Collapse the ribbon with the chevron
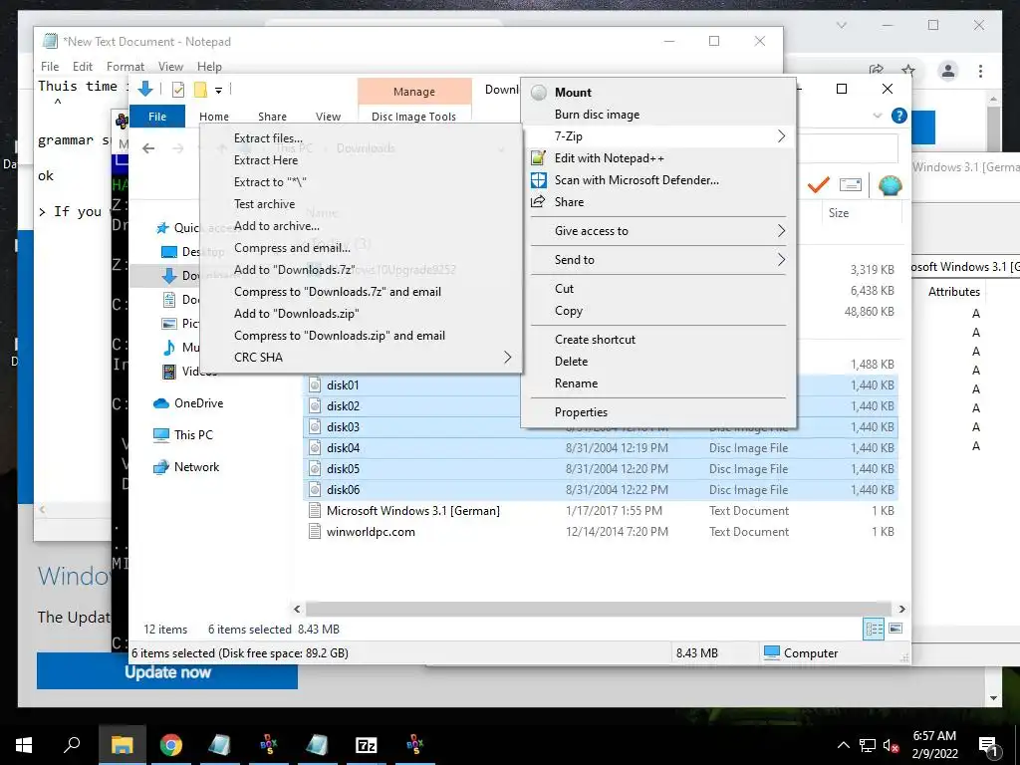The height and width of the screenshot is (765, 1020). click(878, 116)
